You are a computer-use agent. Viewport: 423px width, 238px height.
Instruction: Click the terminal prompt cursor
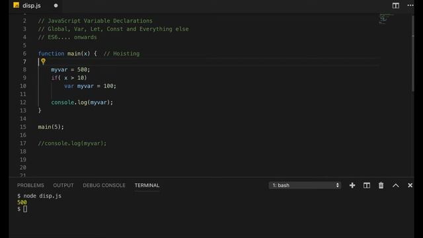pyautogui.click(x=25, y=209)
